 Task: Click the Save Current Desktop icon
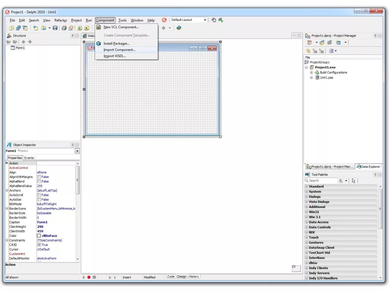pyautogui.click(x=214, y=20)
